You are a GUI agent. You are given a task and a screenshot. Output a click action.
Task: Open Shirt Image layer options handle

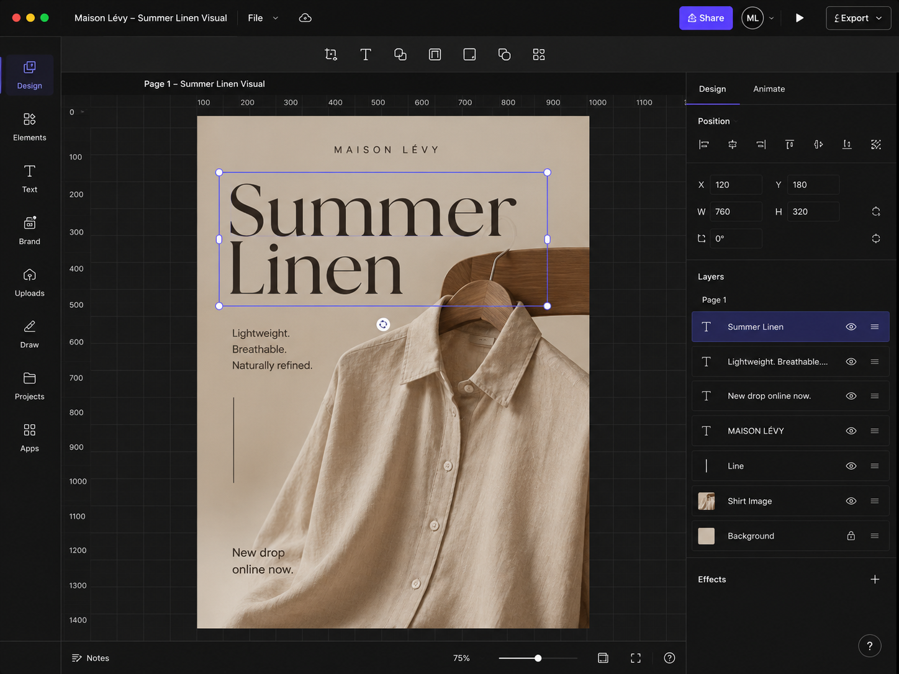(x=875, y=501)
